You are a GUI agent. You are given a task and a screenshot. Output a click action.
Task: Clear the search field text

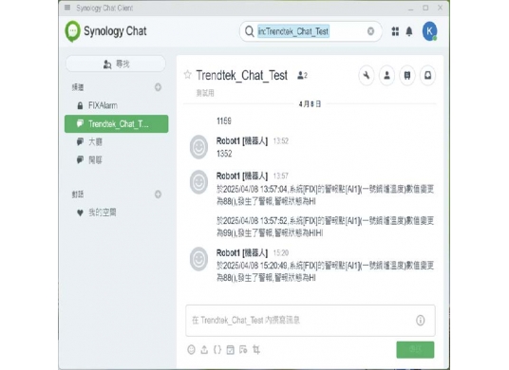tap(370, 31)
